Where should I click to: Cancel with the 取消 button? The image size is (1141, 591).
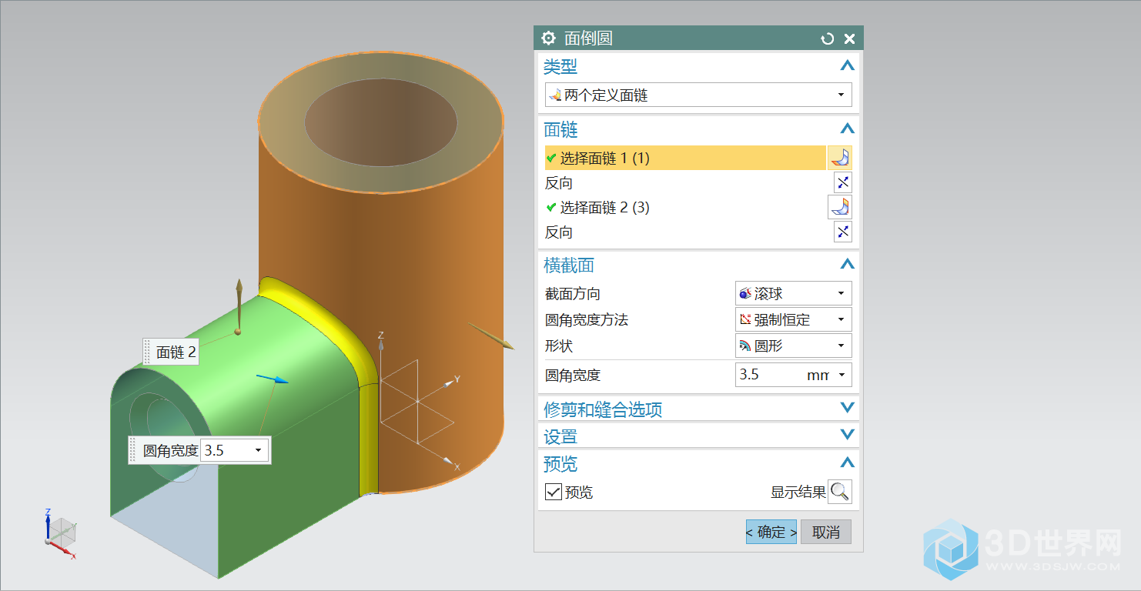click(826, 532)
